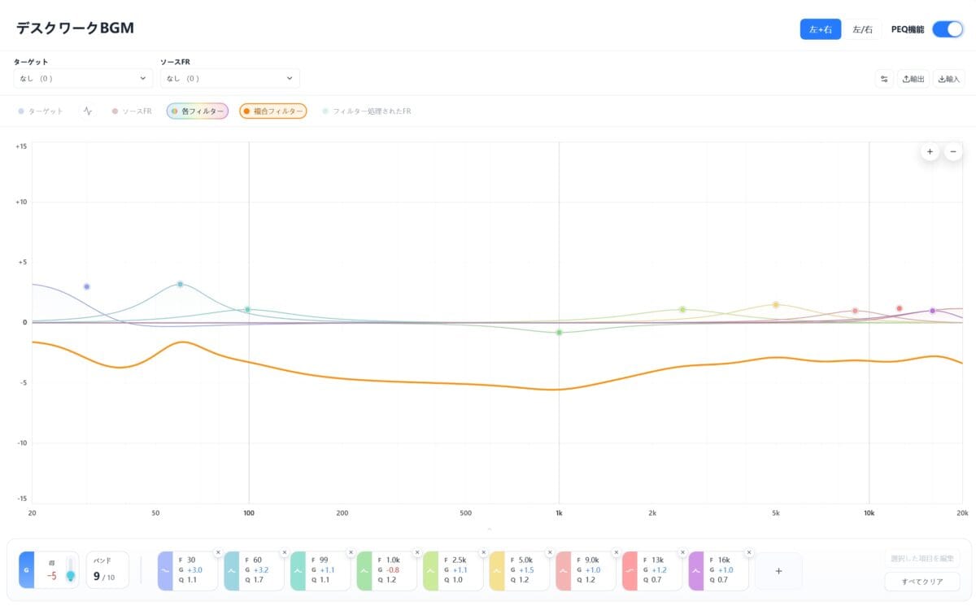Click the 輸入 import icon button
The height and width of the screenshot is (606, 976).
(x=949, y=79)
